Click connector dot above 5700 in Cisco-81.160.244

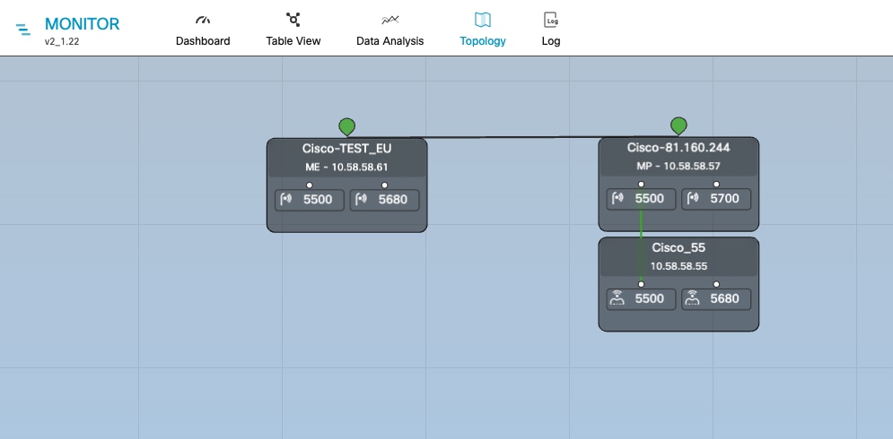coord(716,185)
